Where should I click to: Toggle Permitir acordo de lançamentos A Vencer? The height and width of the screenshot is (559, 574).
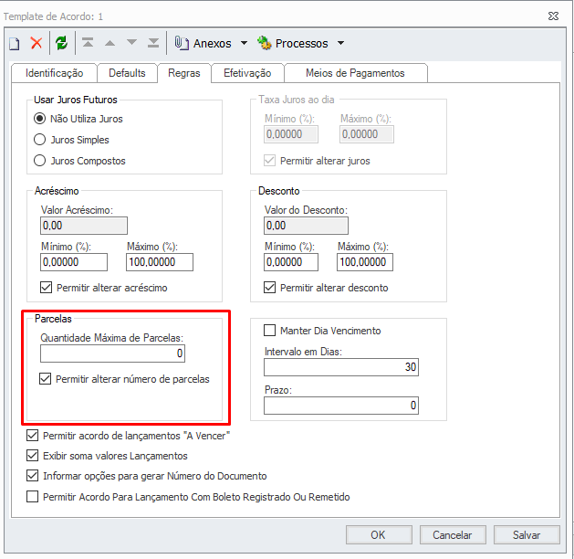click(x=32, y=436)
